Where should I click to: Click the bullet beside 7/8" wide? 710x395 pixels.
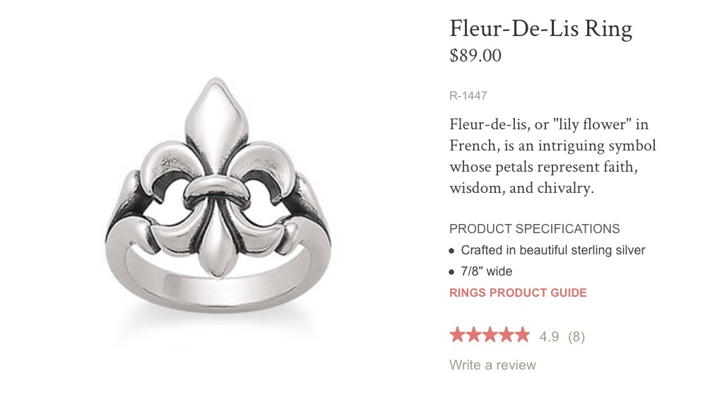point(452,271)
